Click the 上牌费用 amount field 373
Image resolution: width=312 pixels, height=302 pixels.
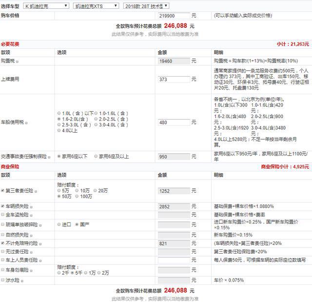(x=174, y=79)
